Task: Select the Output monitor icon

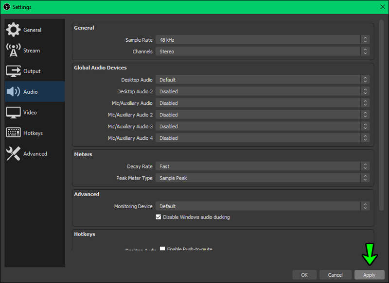Action: [x=13, y=71]
